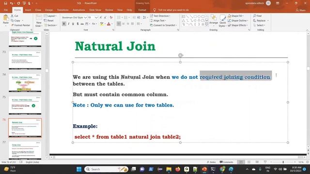Expand the Shape Fill dropdown
The width and height of the screenshot is (310, 174).
pos(236,16)
